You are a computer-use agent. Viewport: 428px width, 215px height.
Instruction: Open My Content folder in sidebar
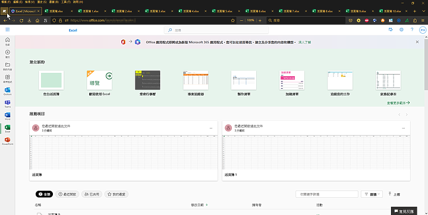(x=7, y=66)
